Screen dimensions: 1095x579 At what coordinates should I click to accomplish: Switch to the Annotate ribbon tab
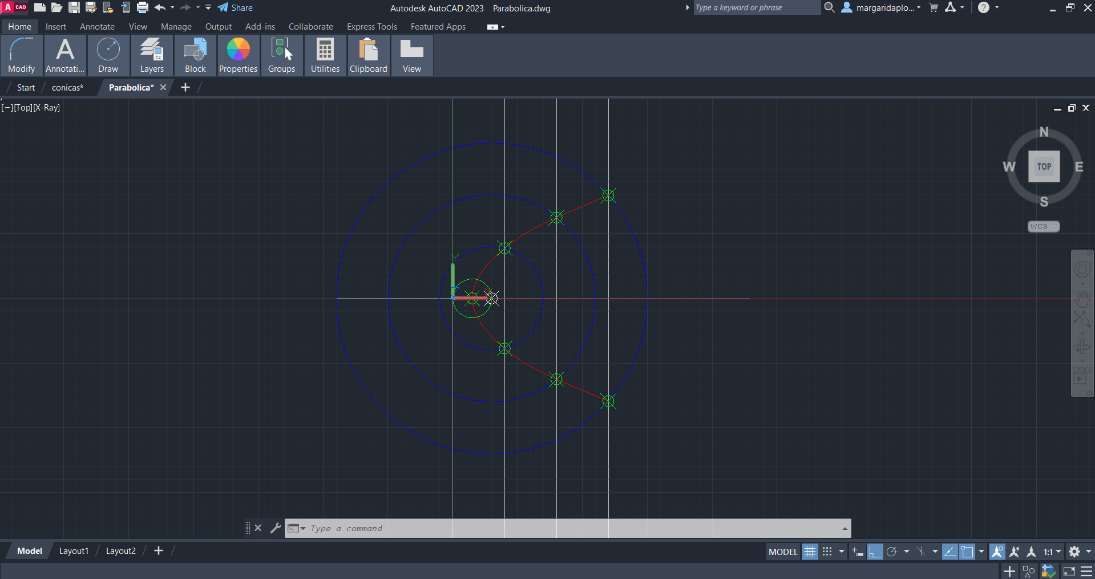[97, 27]
